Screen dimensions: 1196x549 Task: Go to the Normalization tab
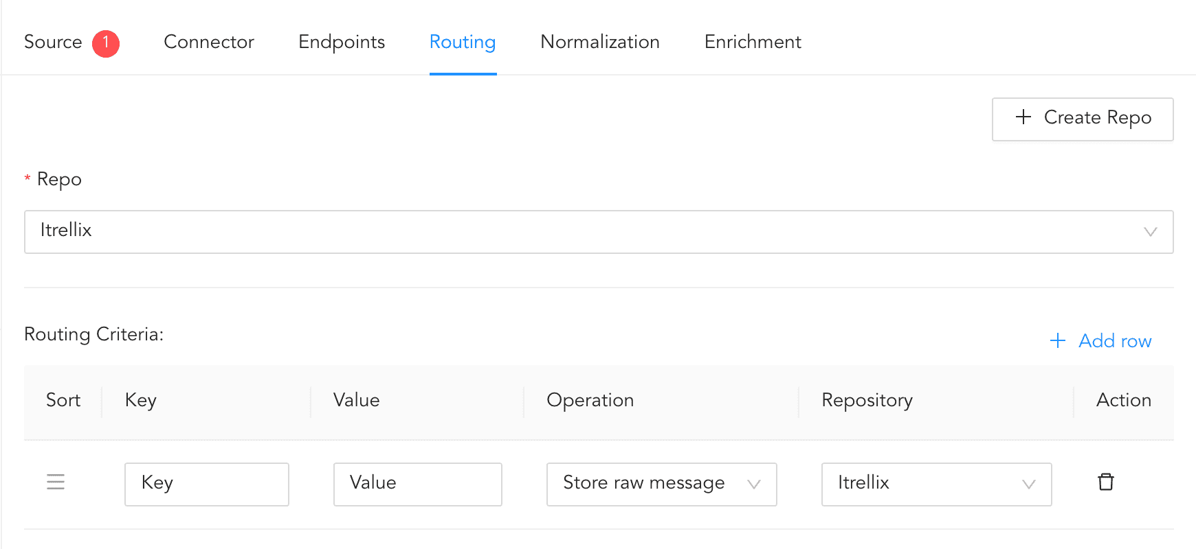tap(599, 43)
